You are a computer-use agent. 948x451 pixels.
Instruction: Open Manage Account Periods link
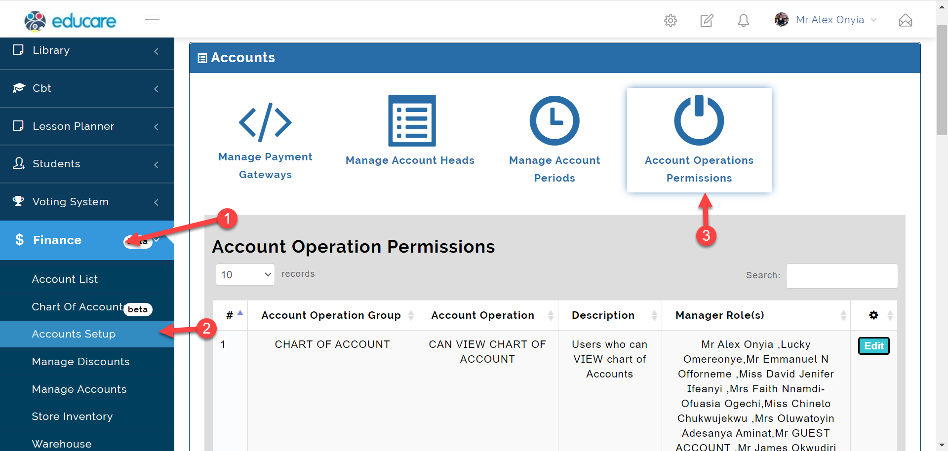(x=554, y=169)
